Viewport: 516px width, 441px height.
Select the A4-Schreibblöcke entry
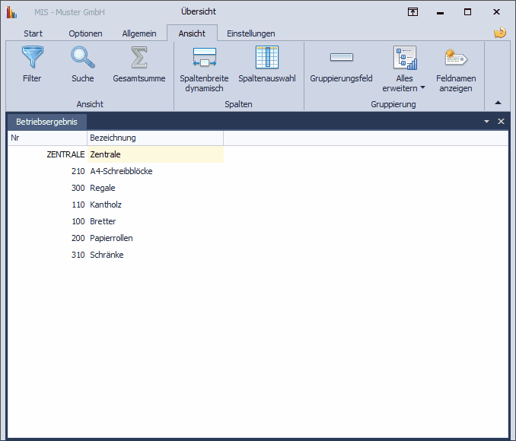(121, 171)
